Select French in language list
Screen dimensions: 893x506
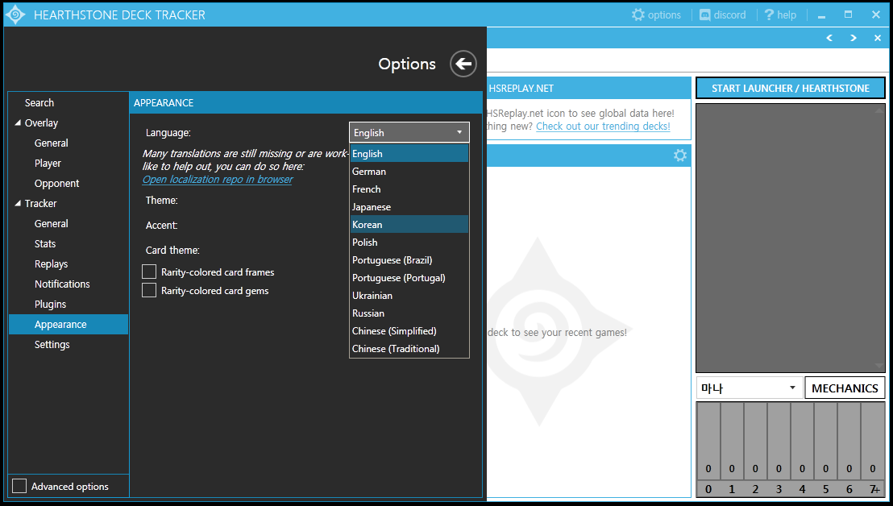pos(409,189)
